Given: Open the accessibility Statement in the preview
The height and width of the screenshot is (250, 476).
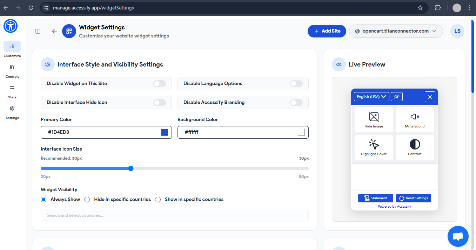Looking at the screenshot, I should [375, 198].
